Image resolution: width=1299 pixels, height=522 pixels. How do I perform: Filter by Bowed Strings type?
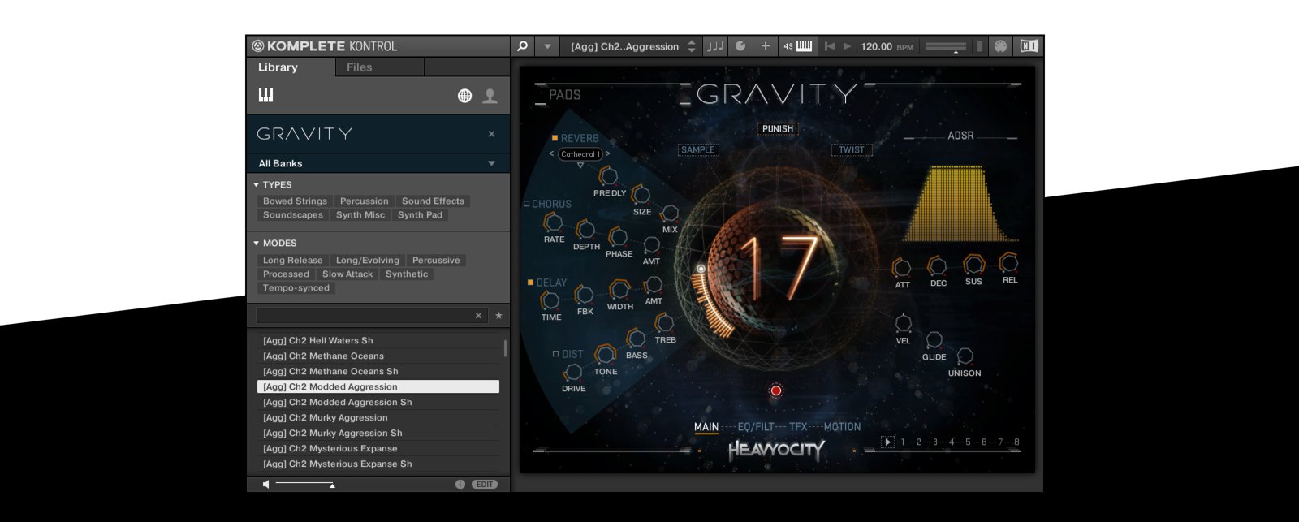pos(295,201)
